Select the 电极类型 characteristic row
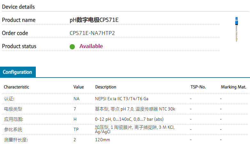This screenshot has width=250, height=147. point(125,109)
